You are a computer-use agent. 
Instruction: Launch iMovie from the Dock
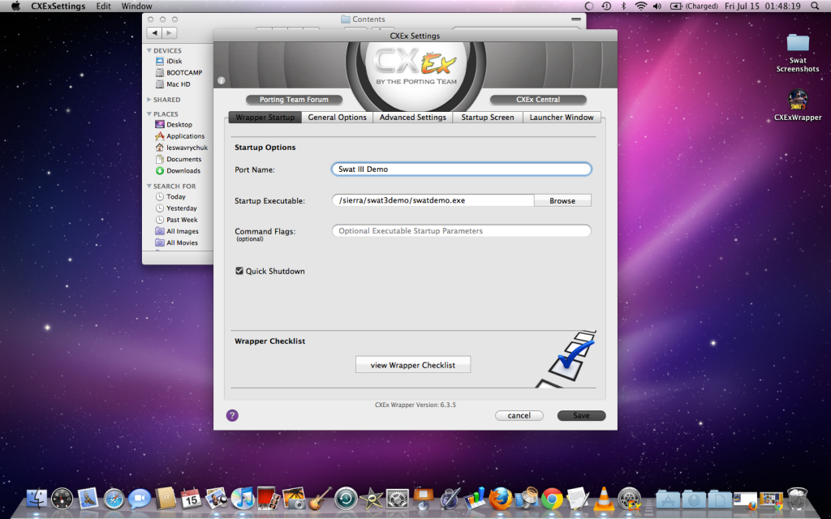pos(371,500)
